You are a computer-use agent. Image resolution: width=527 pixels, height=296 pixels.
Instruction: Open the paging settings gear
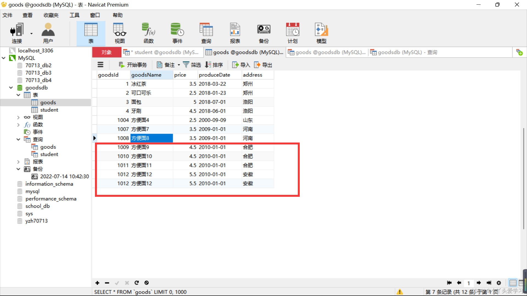(x=499, y=283)
